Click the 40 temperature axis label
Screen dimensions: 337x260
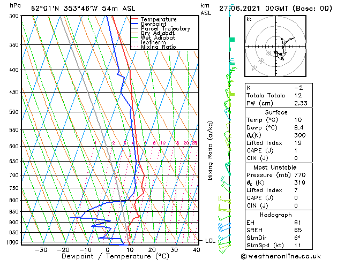pyautogui.click(x=197, y=250)
